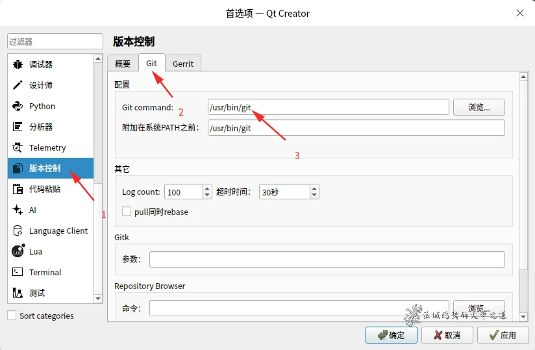Screen dimensions: 535x350
Task: Click the 过滤器 filter search field
Action: 55,42
